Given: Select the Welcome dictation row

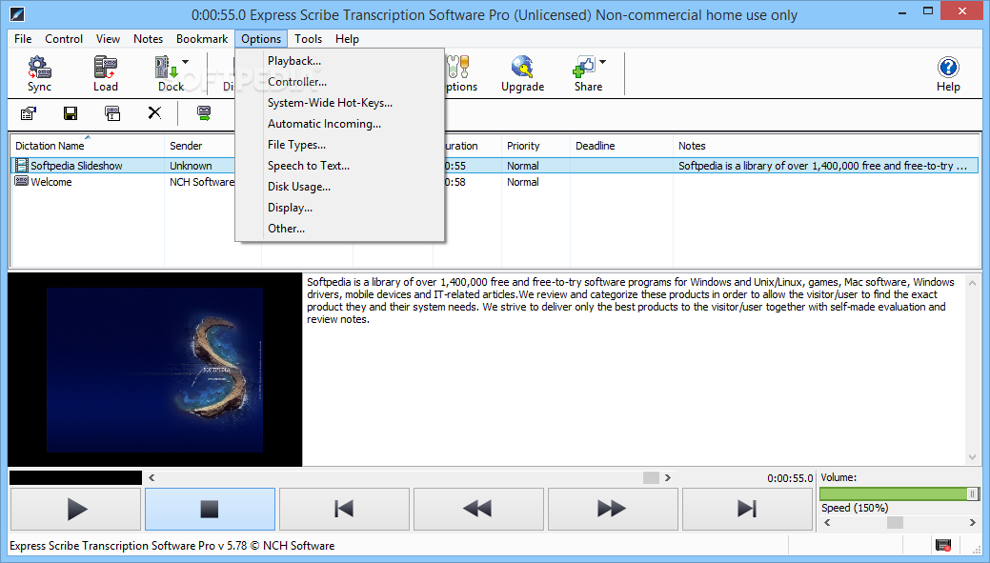Looking at the screenshot, I should point(495,182).
